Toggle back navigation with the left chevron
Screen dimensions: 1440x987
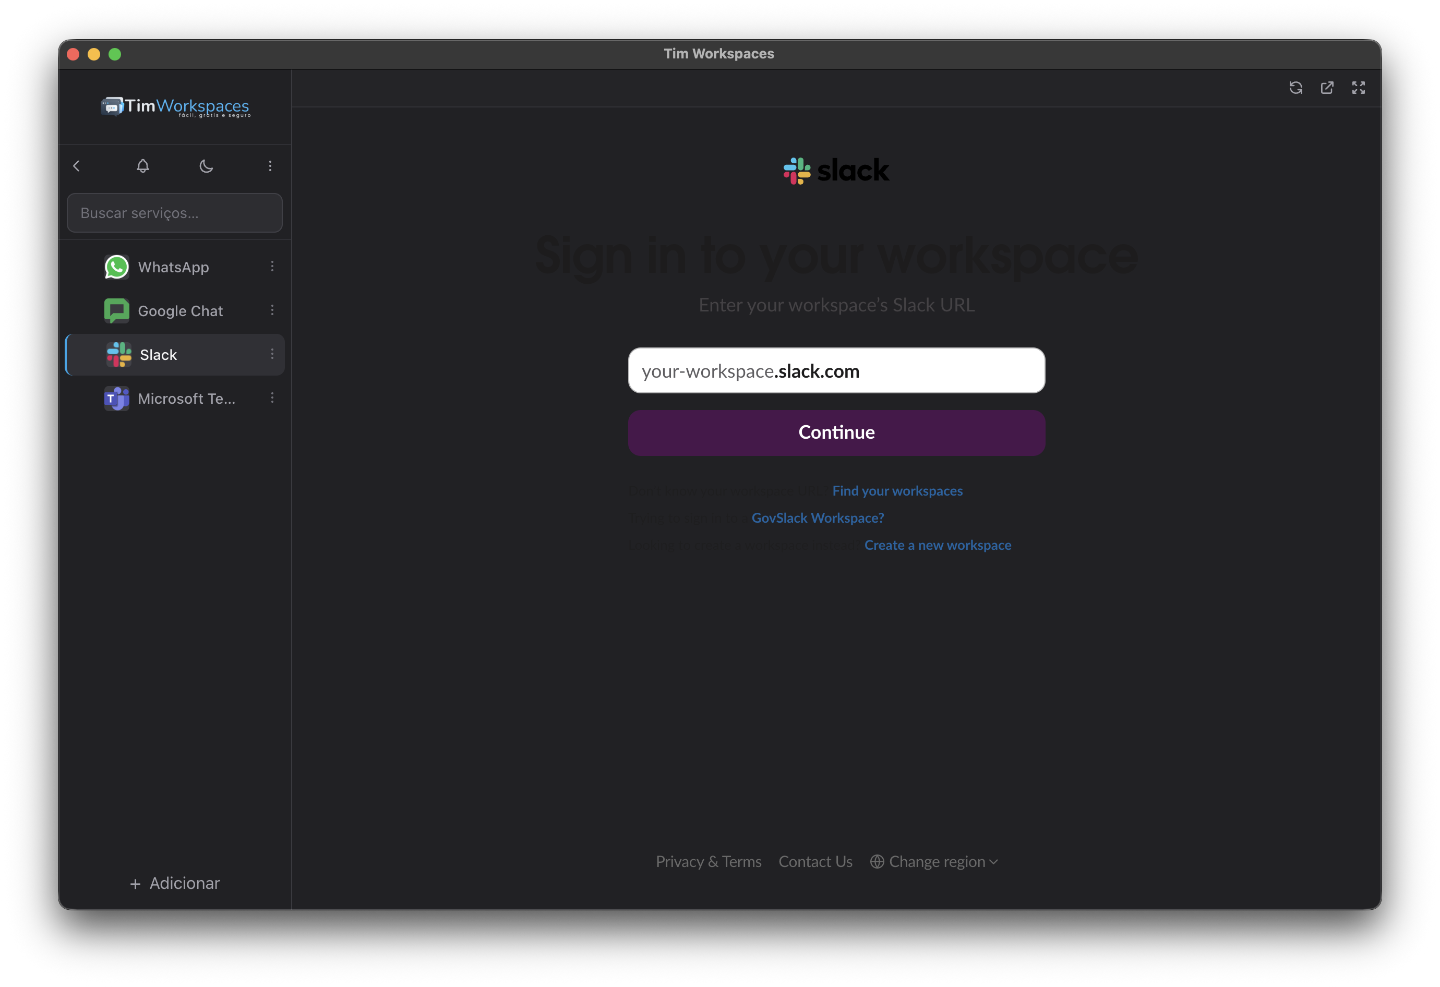pos(76,165)
